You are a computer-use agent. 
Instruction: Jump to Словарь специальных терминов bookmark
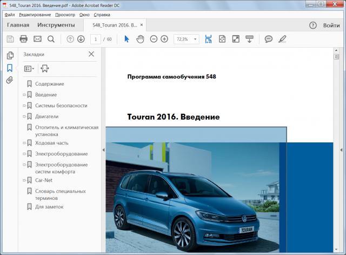click(60, 195)
